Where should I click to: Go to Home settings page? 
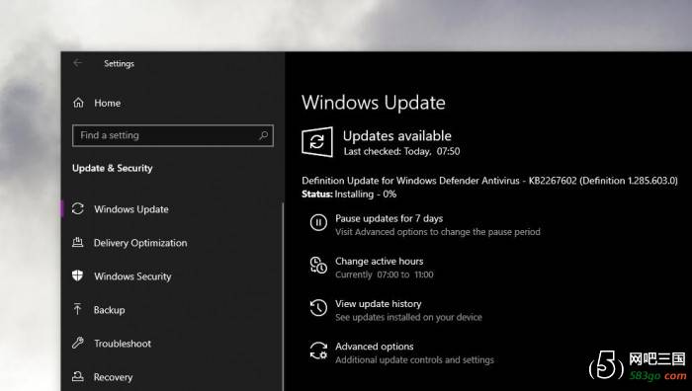click(x=107, y=103)
